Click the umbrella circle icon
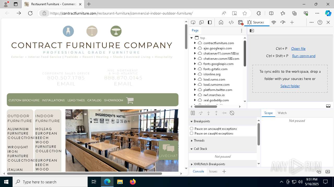Viewport: 334px width, 187px height. pyautogui.click(x=92, y=31)
